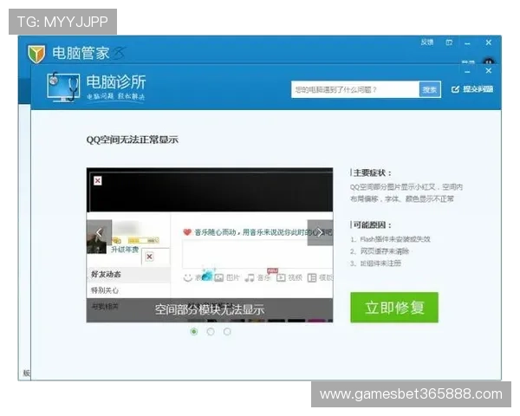Click the green 立即修复 repair button

click(394, 307)
